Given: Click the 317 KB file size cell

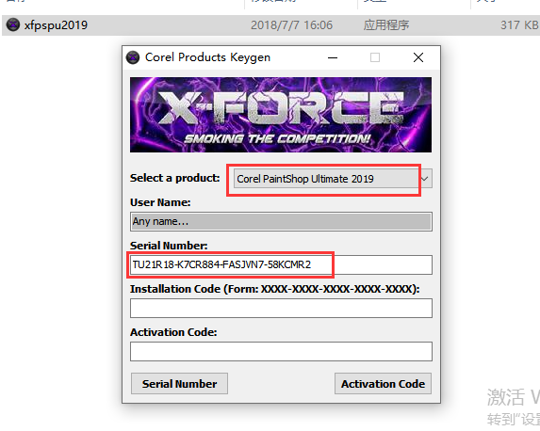Looking at the screenshot, I should tap(519, 25).
